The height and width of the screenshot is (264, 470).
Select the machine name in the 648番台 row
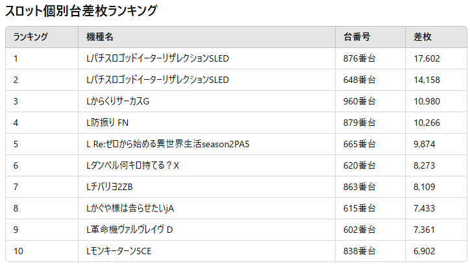pyautogui.click(x=157, y=80)
